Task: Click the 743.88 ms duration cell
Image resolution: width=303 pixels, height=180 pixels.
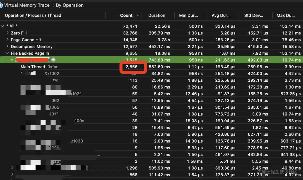Action: coord(159,60)
